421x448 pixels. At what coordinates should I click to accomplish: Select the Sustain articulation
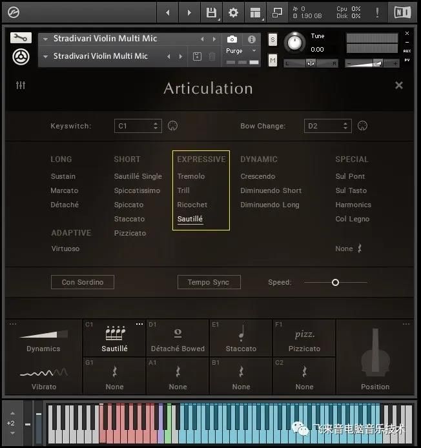coord(63,176)
